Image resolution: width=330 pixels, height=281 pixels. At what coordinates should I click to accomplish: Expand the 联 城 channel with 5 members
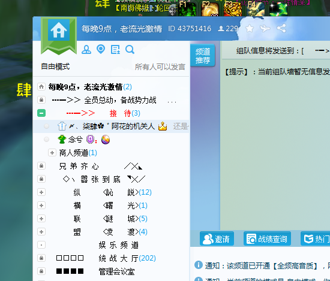41,219
